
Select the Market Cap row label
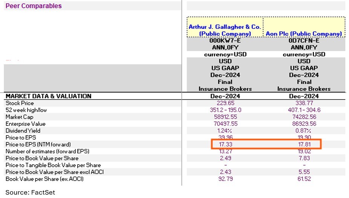click(x=19, y=117)
